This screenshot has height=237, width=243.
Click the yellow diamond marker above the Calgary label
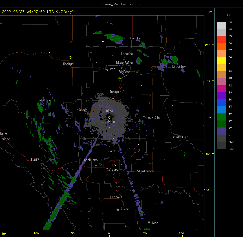[114, 166]
